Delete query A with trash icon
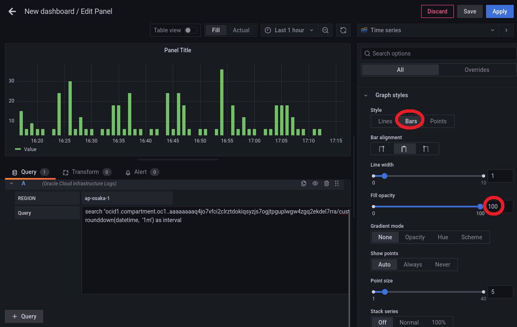This screenshot has height=327, width=517. pos(327,184)
